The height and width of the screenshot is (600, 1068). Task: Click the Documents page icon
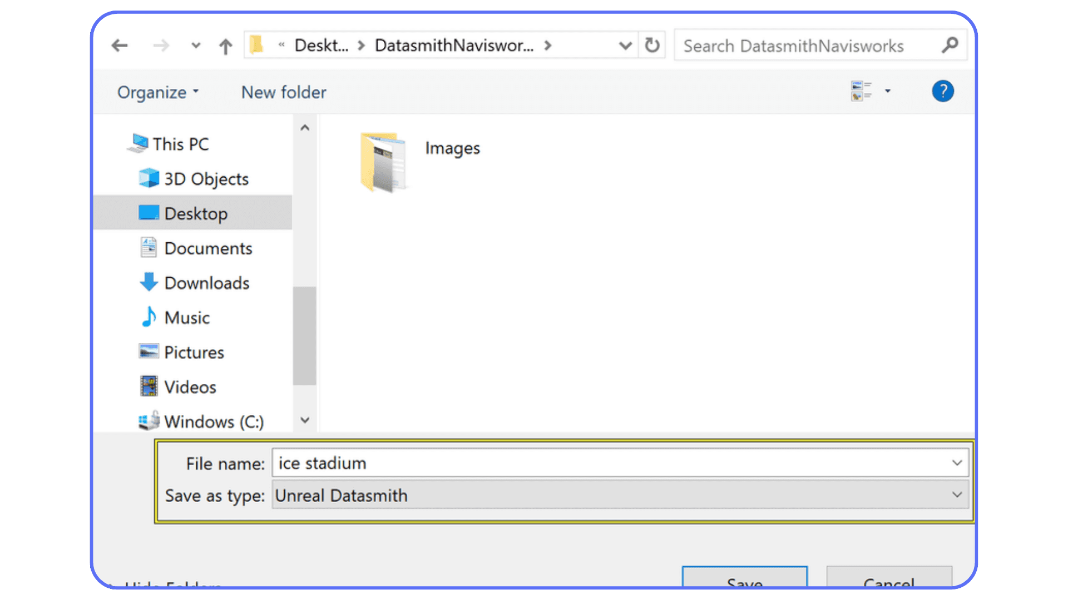pos(149,247)
